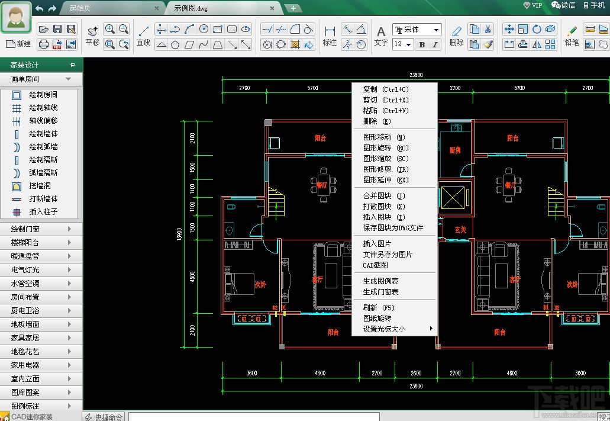610x421 pixels.
Task: Toggle italic text formatting
Action: point(435,44)
